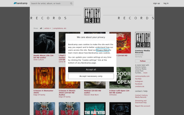Viewport: 184px width, 115px height.
Task: Click the Edge Of Sanity name under Remaster 2025
Action: click(39, 95)
